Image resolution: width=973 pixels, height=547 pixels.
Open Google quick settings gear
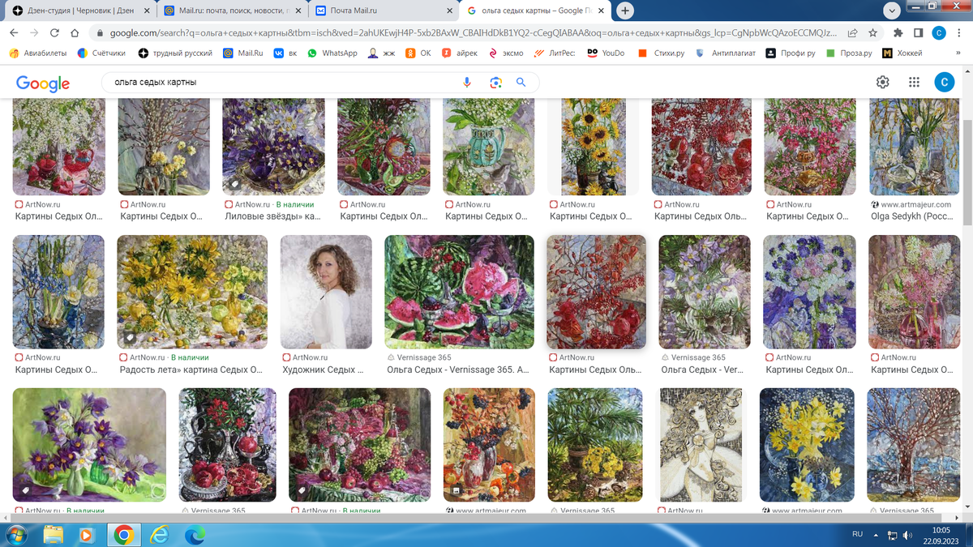[883, 83]
